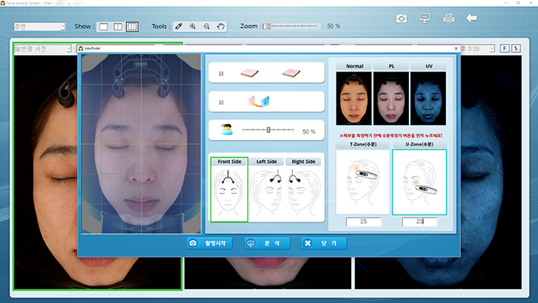The height and width of the screenshot is (303, 538).
Task: Toggle the grid overlay checkbox
Action: (221, 73)
